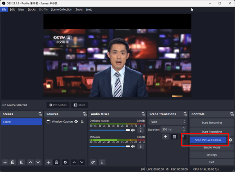Undock the Audio Mixer panel
Screen dimensions: 235x172
click(x=143, y=114)
